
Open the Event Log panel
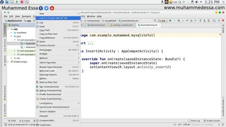tap(194, 121)
